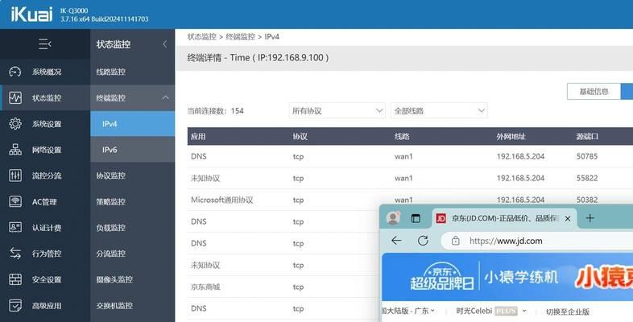Click 小猿学练机 banner on JD page

point(521,277)
